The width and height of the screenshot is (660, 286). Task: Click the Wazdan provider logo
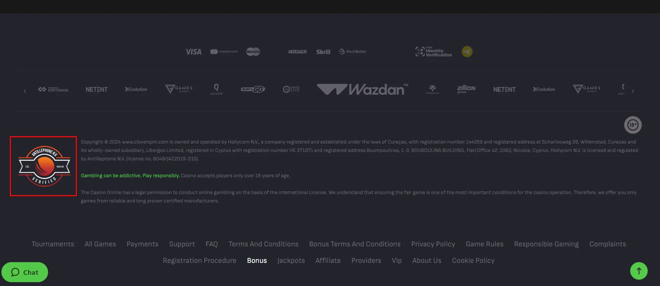coord(362,89)
